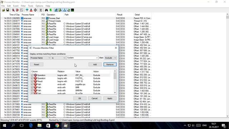The height and width of the screenshot is (129, 229).
Task: Open the Windows Start menu
Action: click(x=4, y=125)
